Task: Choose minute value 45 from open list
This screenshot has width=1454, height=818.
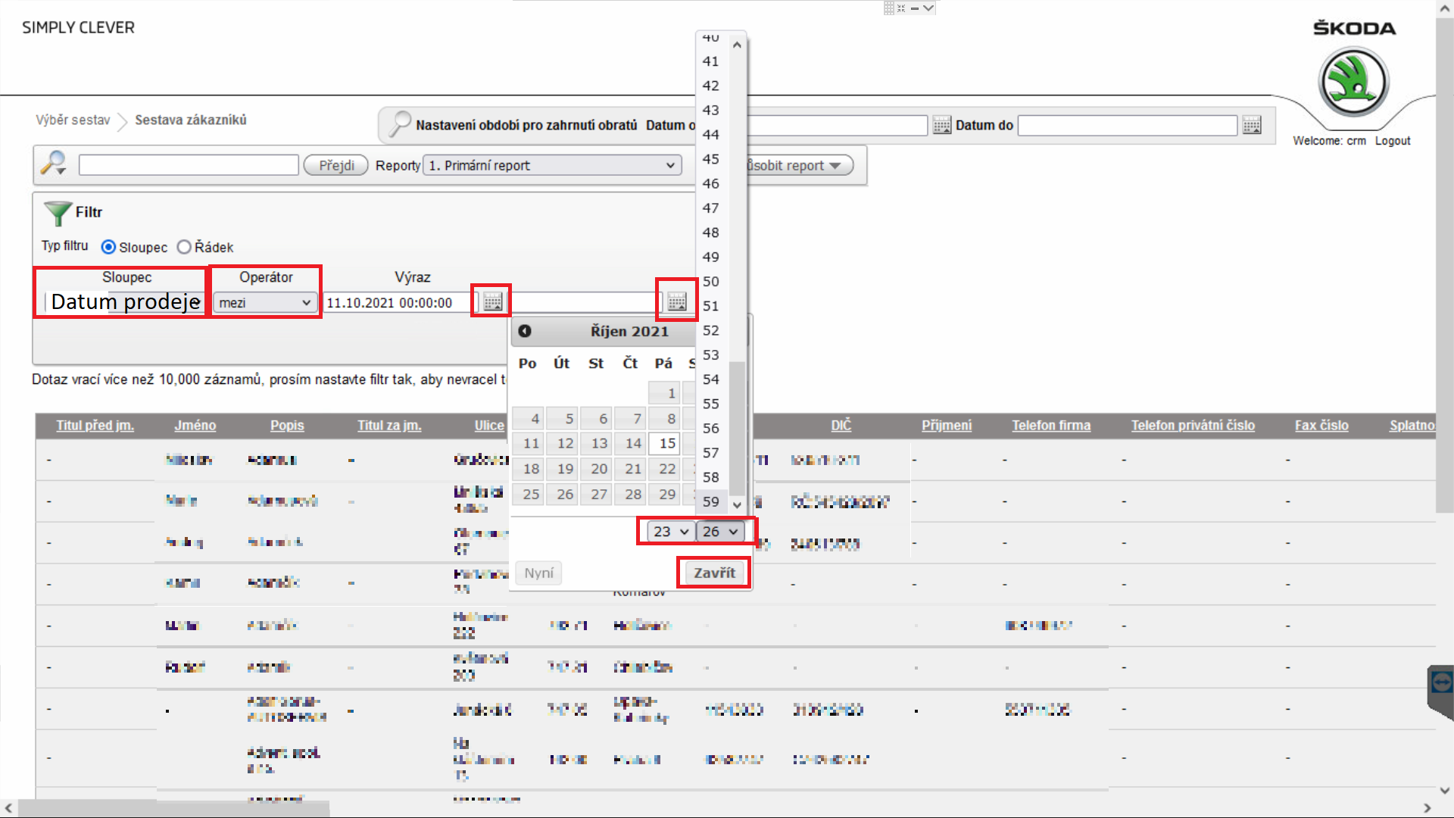Action: [710, 159]
